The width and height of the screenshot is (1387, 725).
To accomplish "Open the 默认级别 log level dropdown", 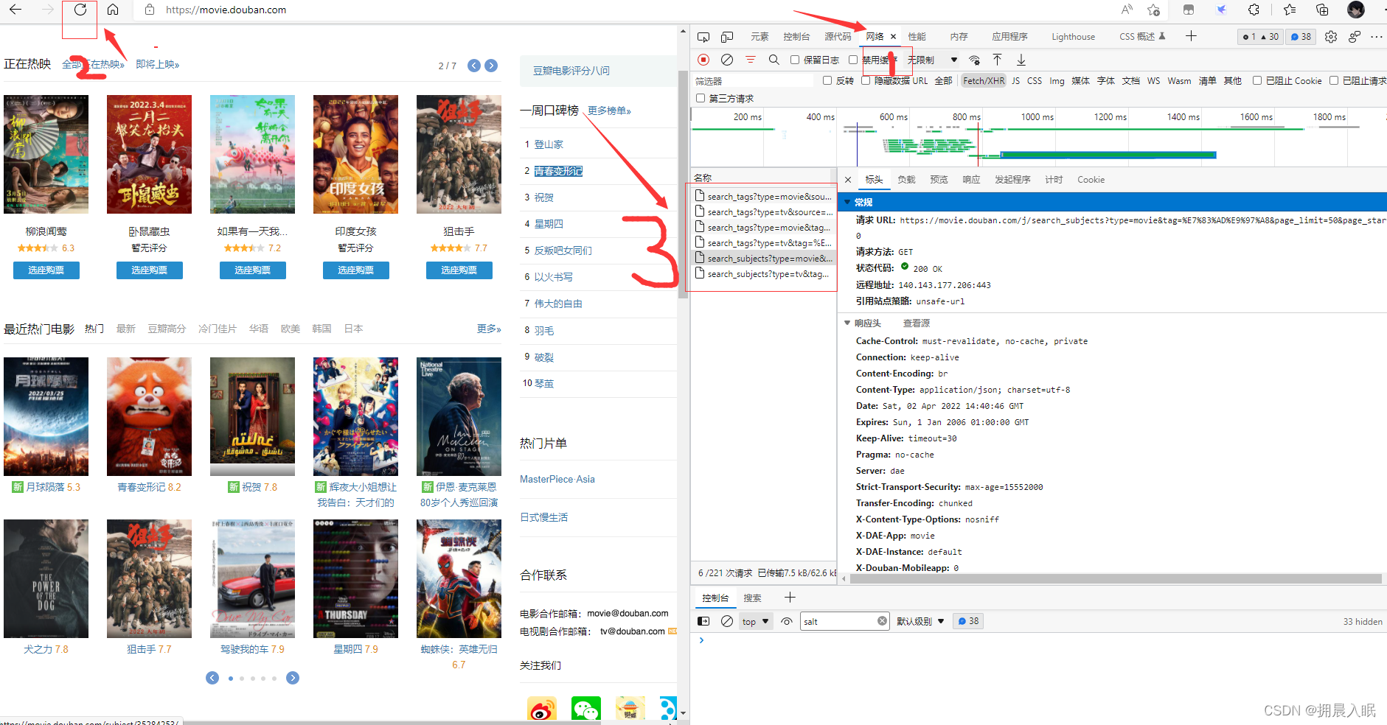I will [x=920, y=621].
